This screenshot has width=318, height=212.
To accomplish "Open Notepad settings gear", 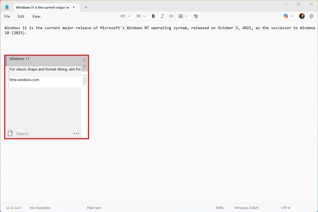I will 311,16.
